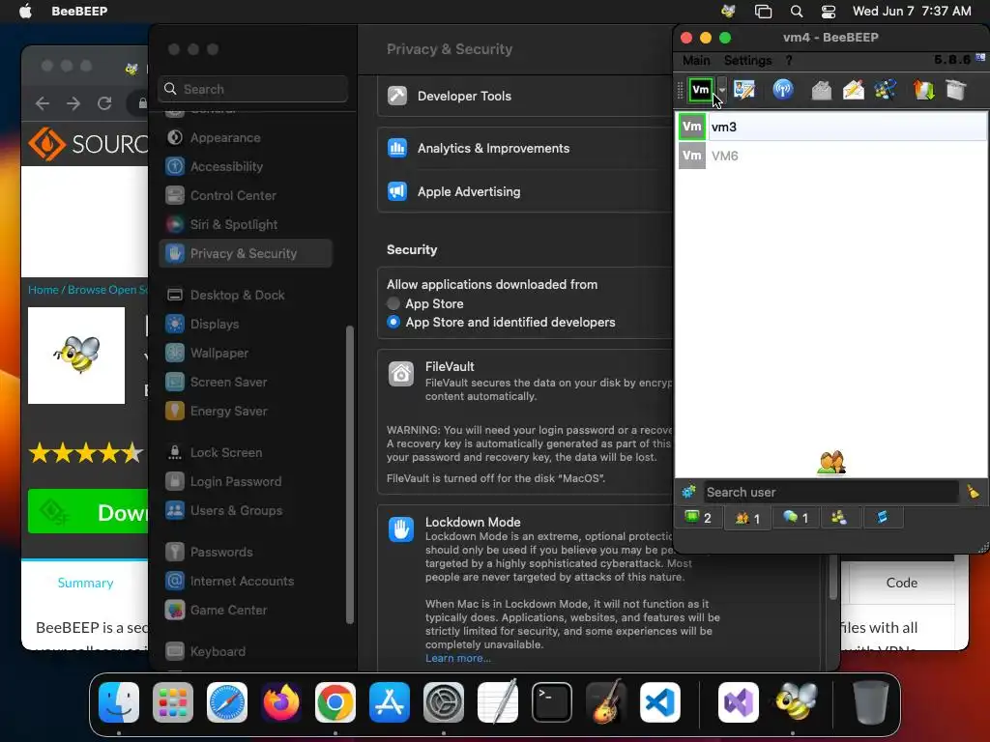Select Passwords in settings sidebar
This screenshot has width=990, height=742.
tap(245, 552)
